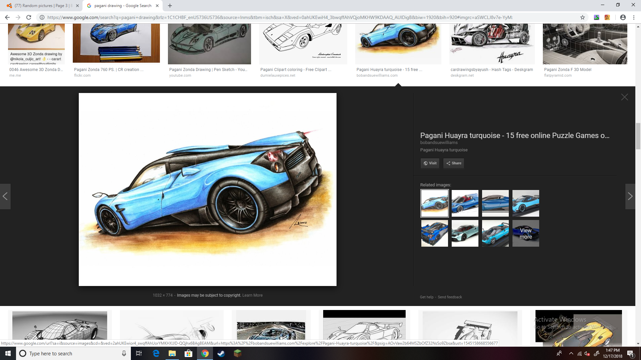641x360 pixels.
Task: Open Learn More copyright link
Action: [252, 295]
